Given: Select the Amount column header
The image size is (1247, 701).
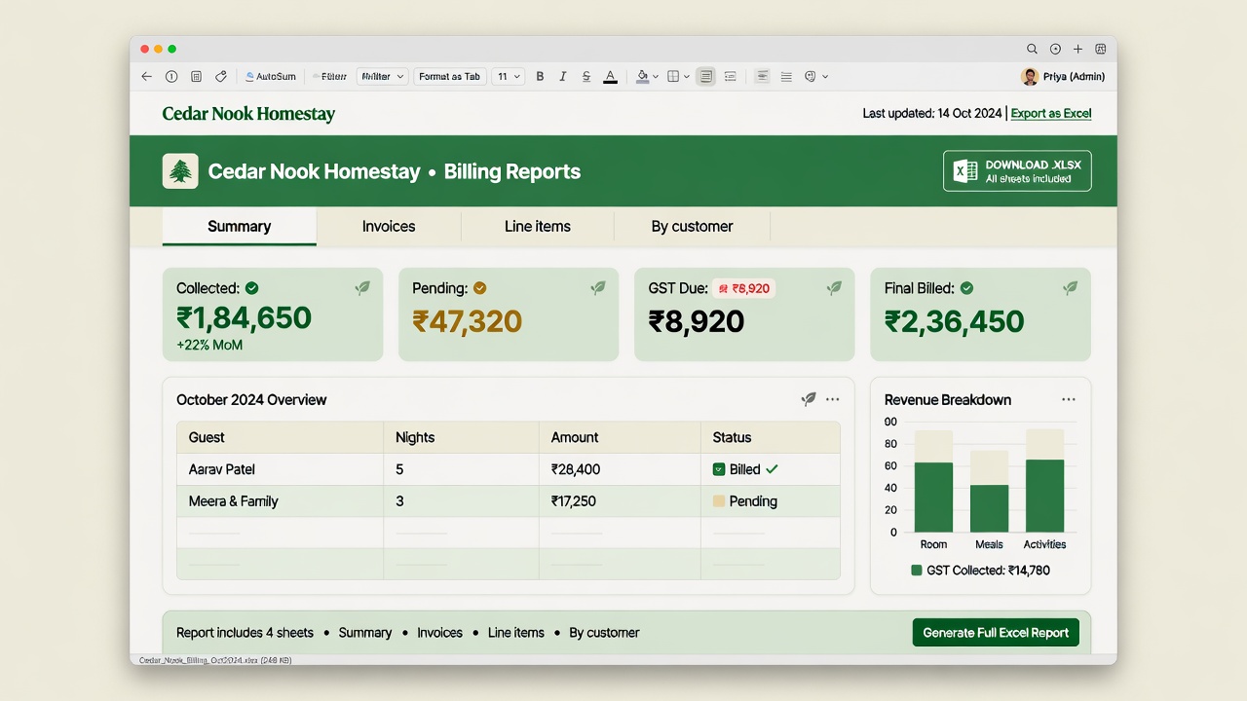Looking at the screenshot, I should (x=620, y=437).
